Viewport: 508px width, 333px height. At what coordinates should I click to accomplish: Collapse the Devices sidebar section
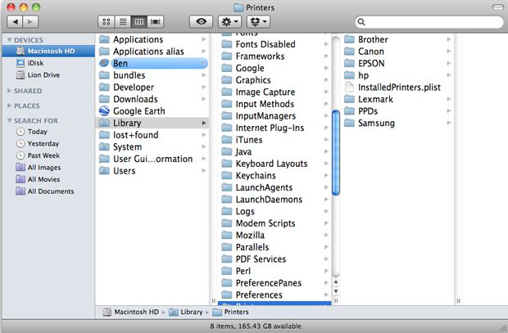click(x=9, y=39)
